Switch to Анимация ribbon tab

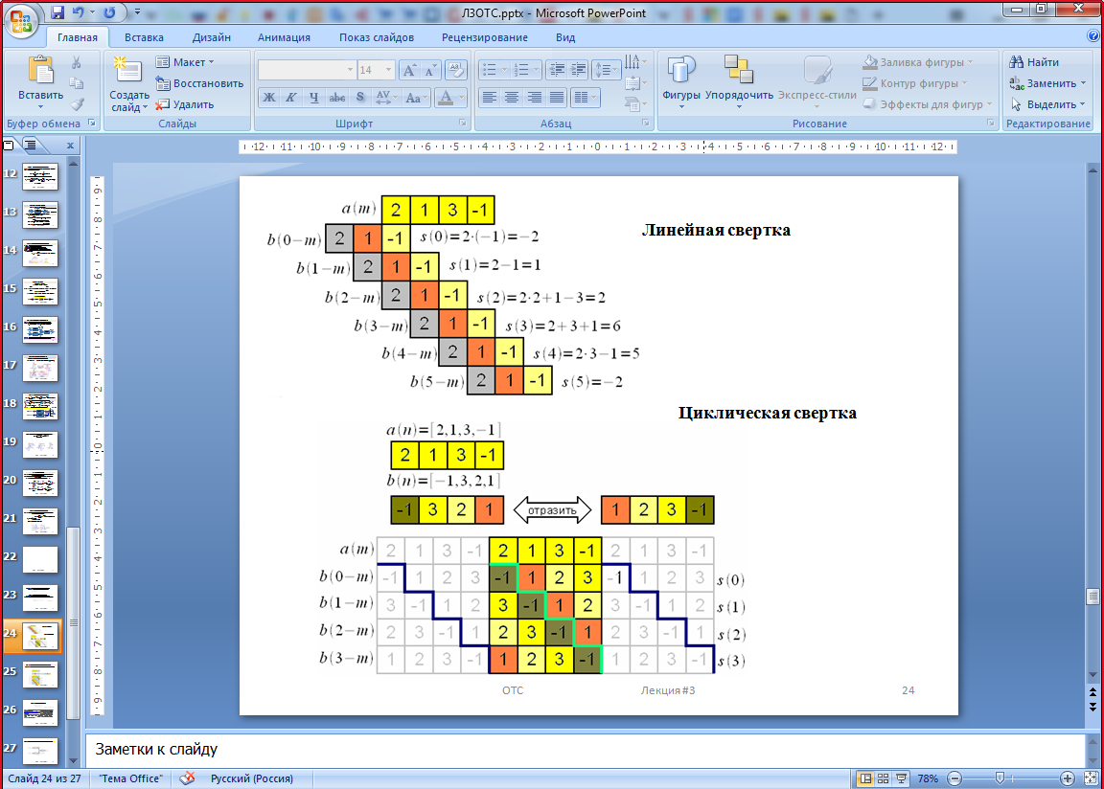(x=284, y=37)
